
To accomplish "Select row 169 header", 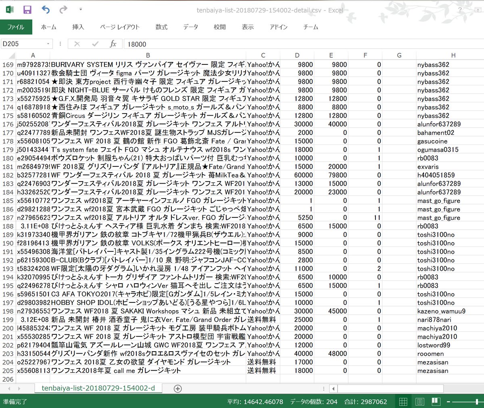I will 8,64.
